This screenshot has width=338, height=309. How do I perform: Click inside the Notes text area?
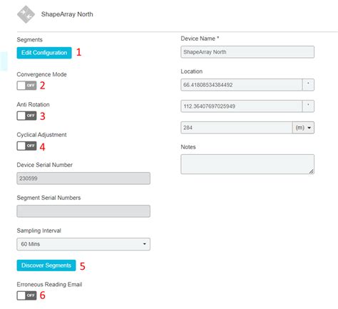coord(247,164)
